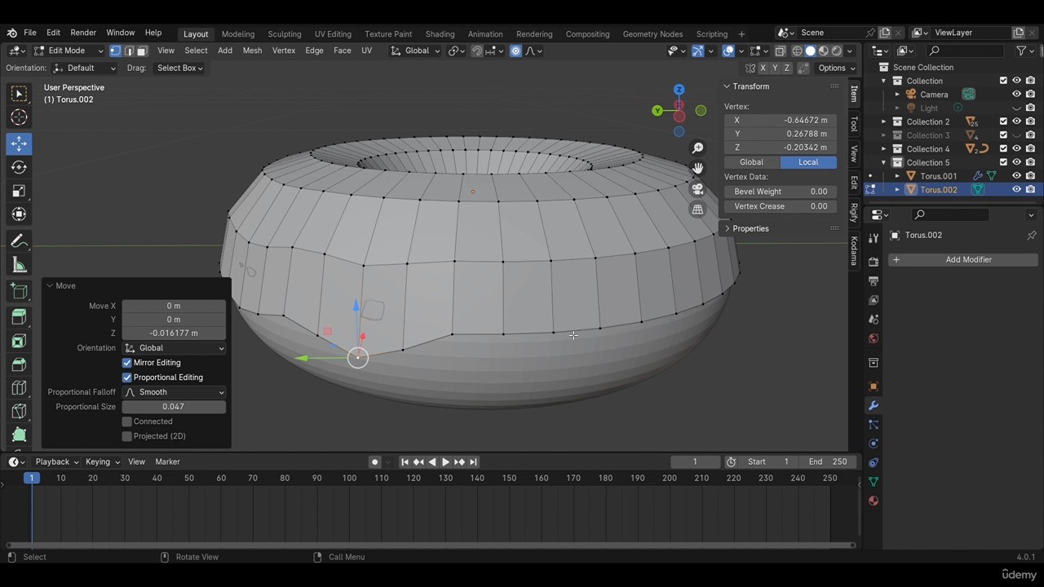Screen dimensions: 1044x587
Task: Select the Loop Cut tool
Action: click(19, 388)
